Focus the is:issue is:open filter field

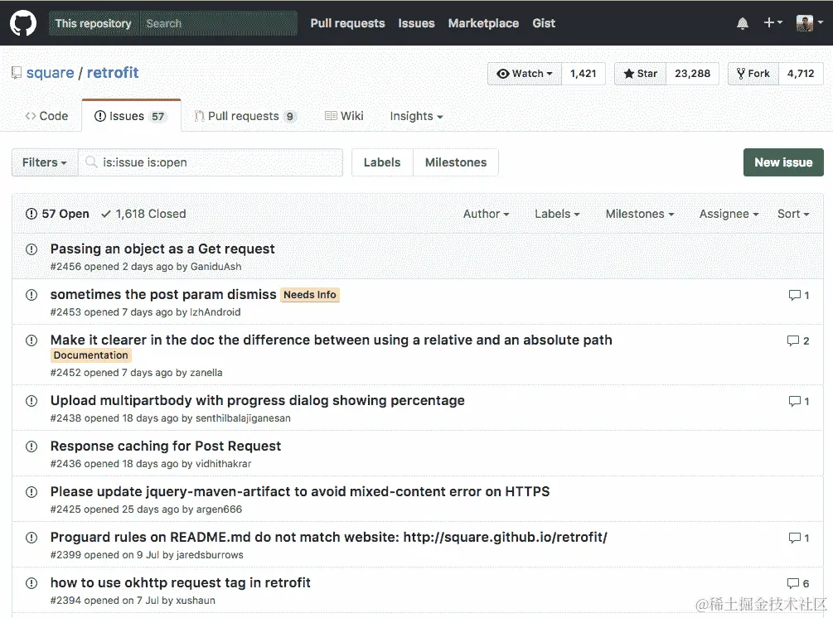click(x=211, y=162)
